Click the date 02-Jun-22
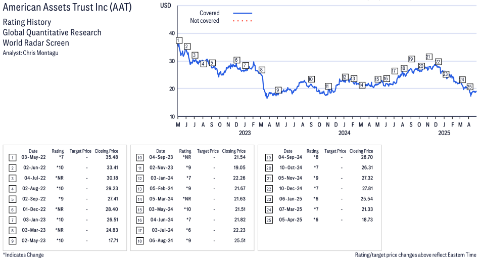Image resolution: width=482 pixels, height=258 pixels. [x=34, y=168]
